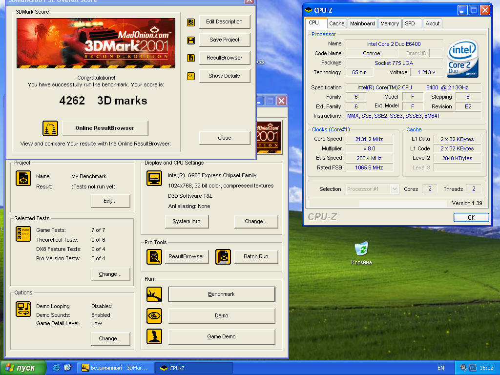Click the network tray icon near clock

click(x=472, y=368)
